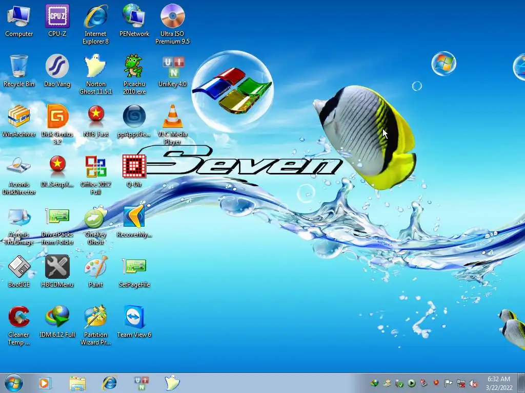This screenshot has width=525, height=393.
Task: Click the Ghost icon on taskbar
Action: click(172, 383)
